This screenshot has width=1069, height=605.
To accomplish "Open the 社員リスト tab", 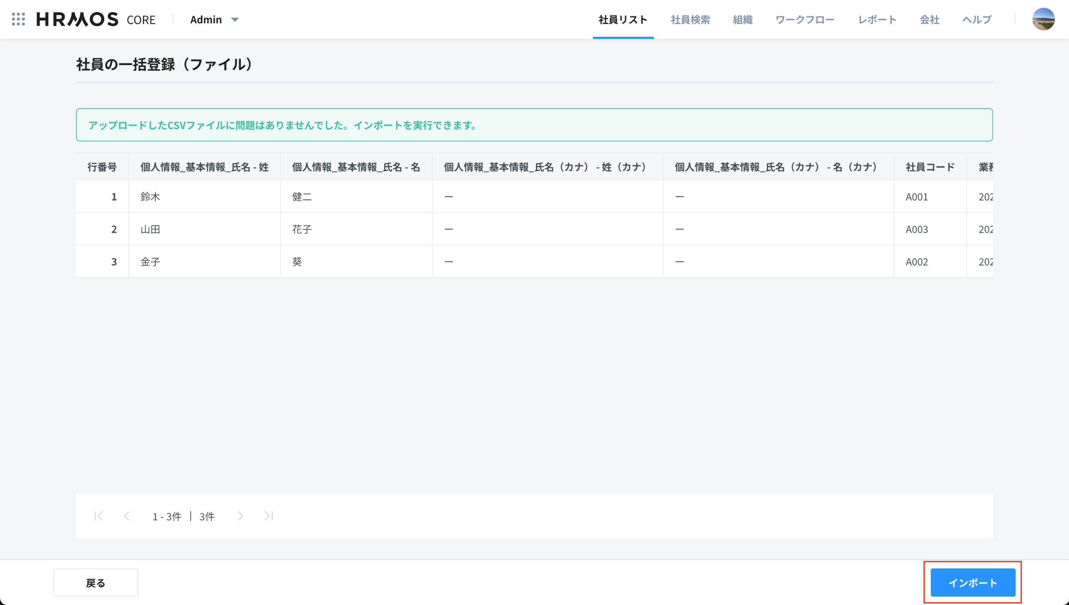I will click(x=622, y=20).
